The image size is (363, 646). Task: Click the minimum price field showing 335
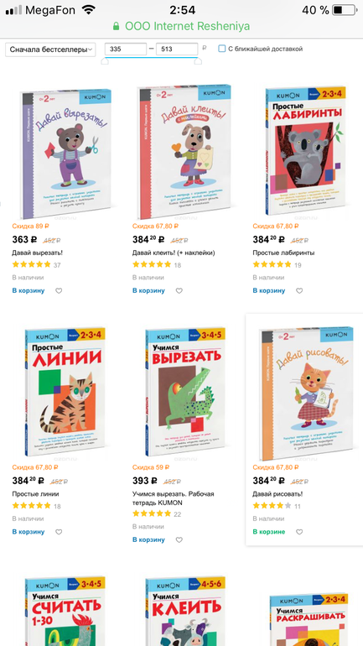pos(126,49)
